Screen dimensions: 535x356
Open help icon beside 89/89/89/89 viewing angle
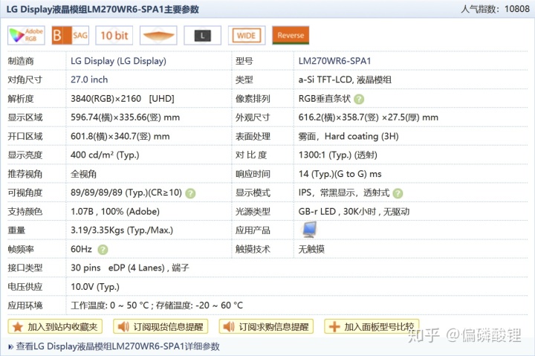click(x=190, y=193)
